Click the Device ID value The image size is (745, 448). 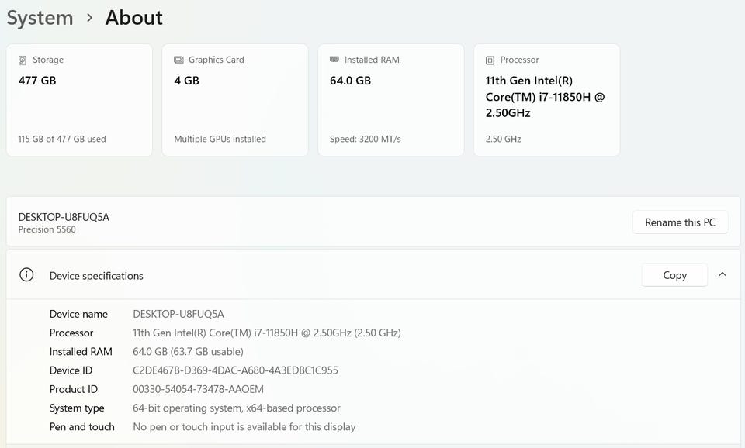pyautogui.click(x=235, y=370)
